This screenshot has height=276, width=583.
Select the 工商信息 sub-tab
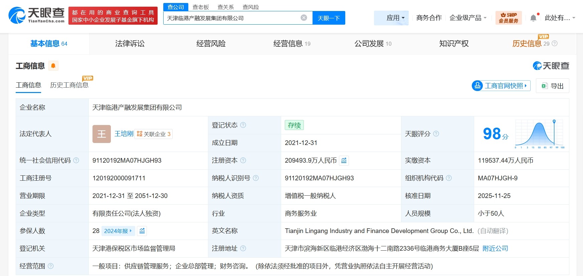click(x=28, y=85)
